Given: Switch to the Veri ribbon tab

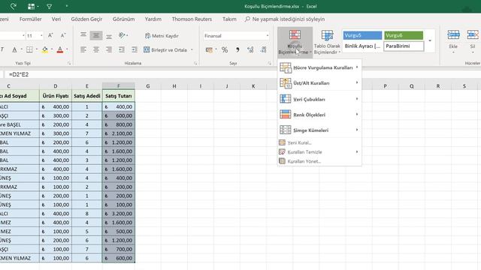Looking at the screenshot, I should pos(56,19).
